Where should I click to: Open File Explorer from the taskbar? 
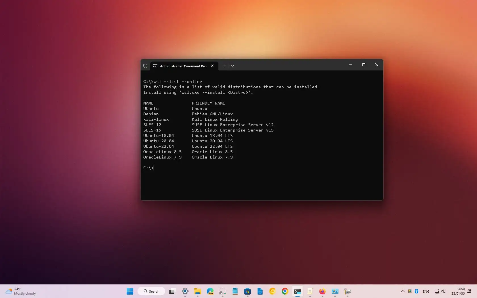(x=198, y=291)
